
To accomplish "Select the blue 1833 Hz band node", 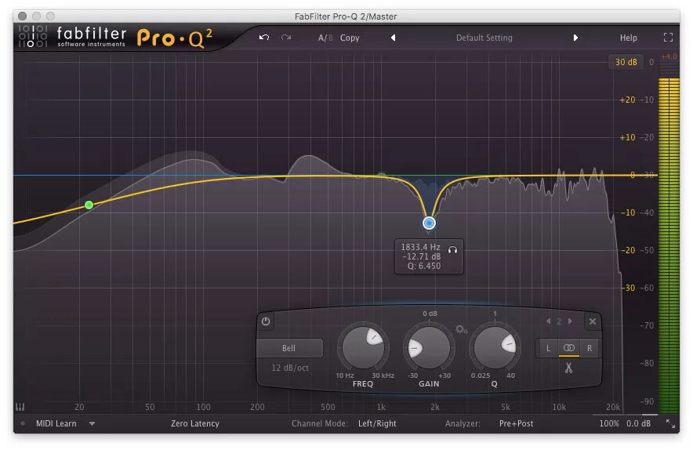I will (x=429, y=223).
